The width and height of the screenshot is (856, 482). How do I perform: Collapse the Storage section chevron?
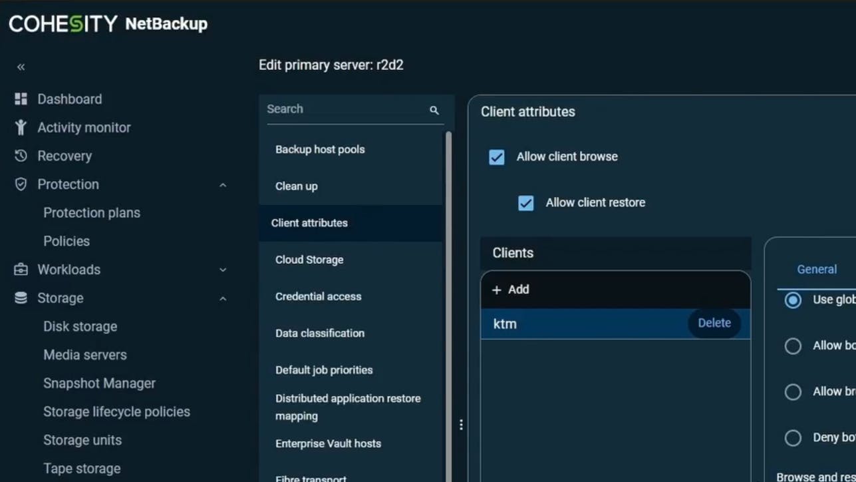223,299
